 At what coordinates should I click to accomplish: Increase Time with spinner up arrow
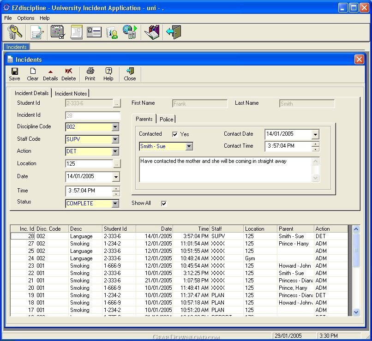tap(116, 189)
